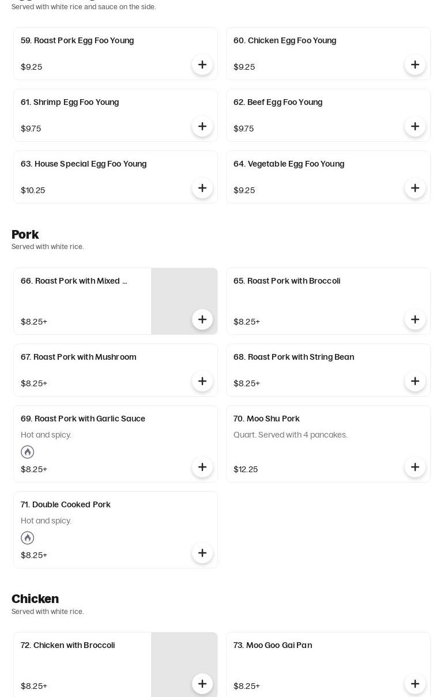Image resolution: width=444 pixels, height=697 pixels.
Task: Add Double Cooked Pork to cart
Action: (x=202, y=553)
